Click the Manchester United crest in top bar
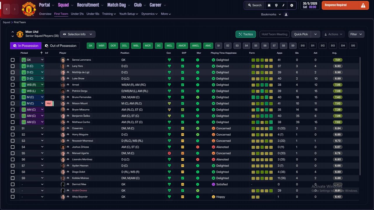 click(29, 9)
